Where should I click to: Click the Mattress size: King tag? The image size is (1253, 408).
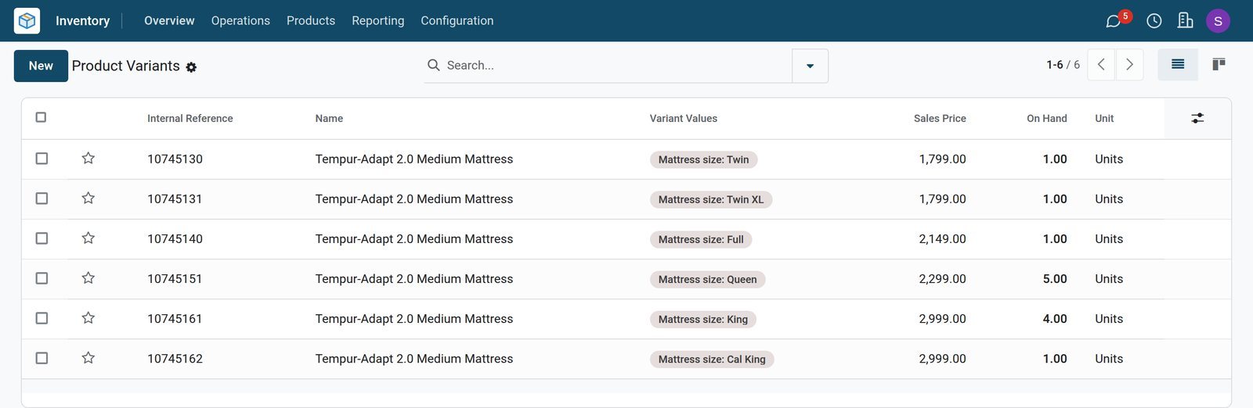(703, 319)
